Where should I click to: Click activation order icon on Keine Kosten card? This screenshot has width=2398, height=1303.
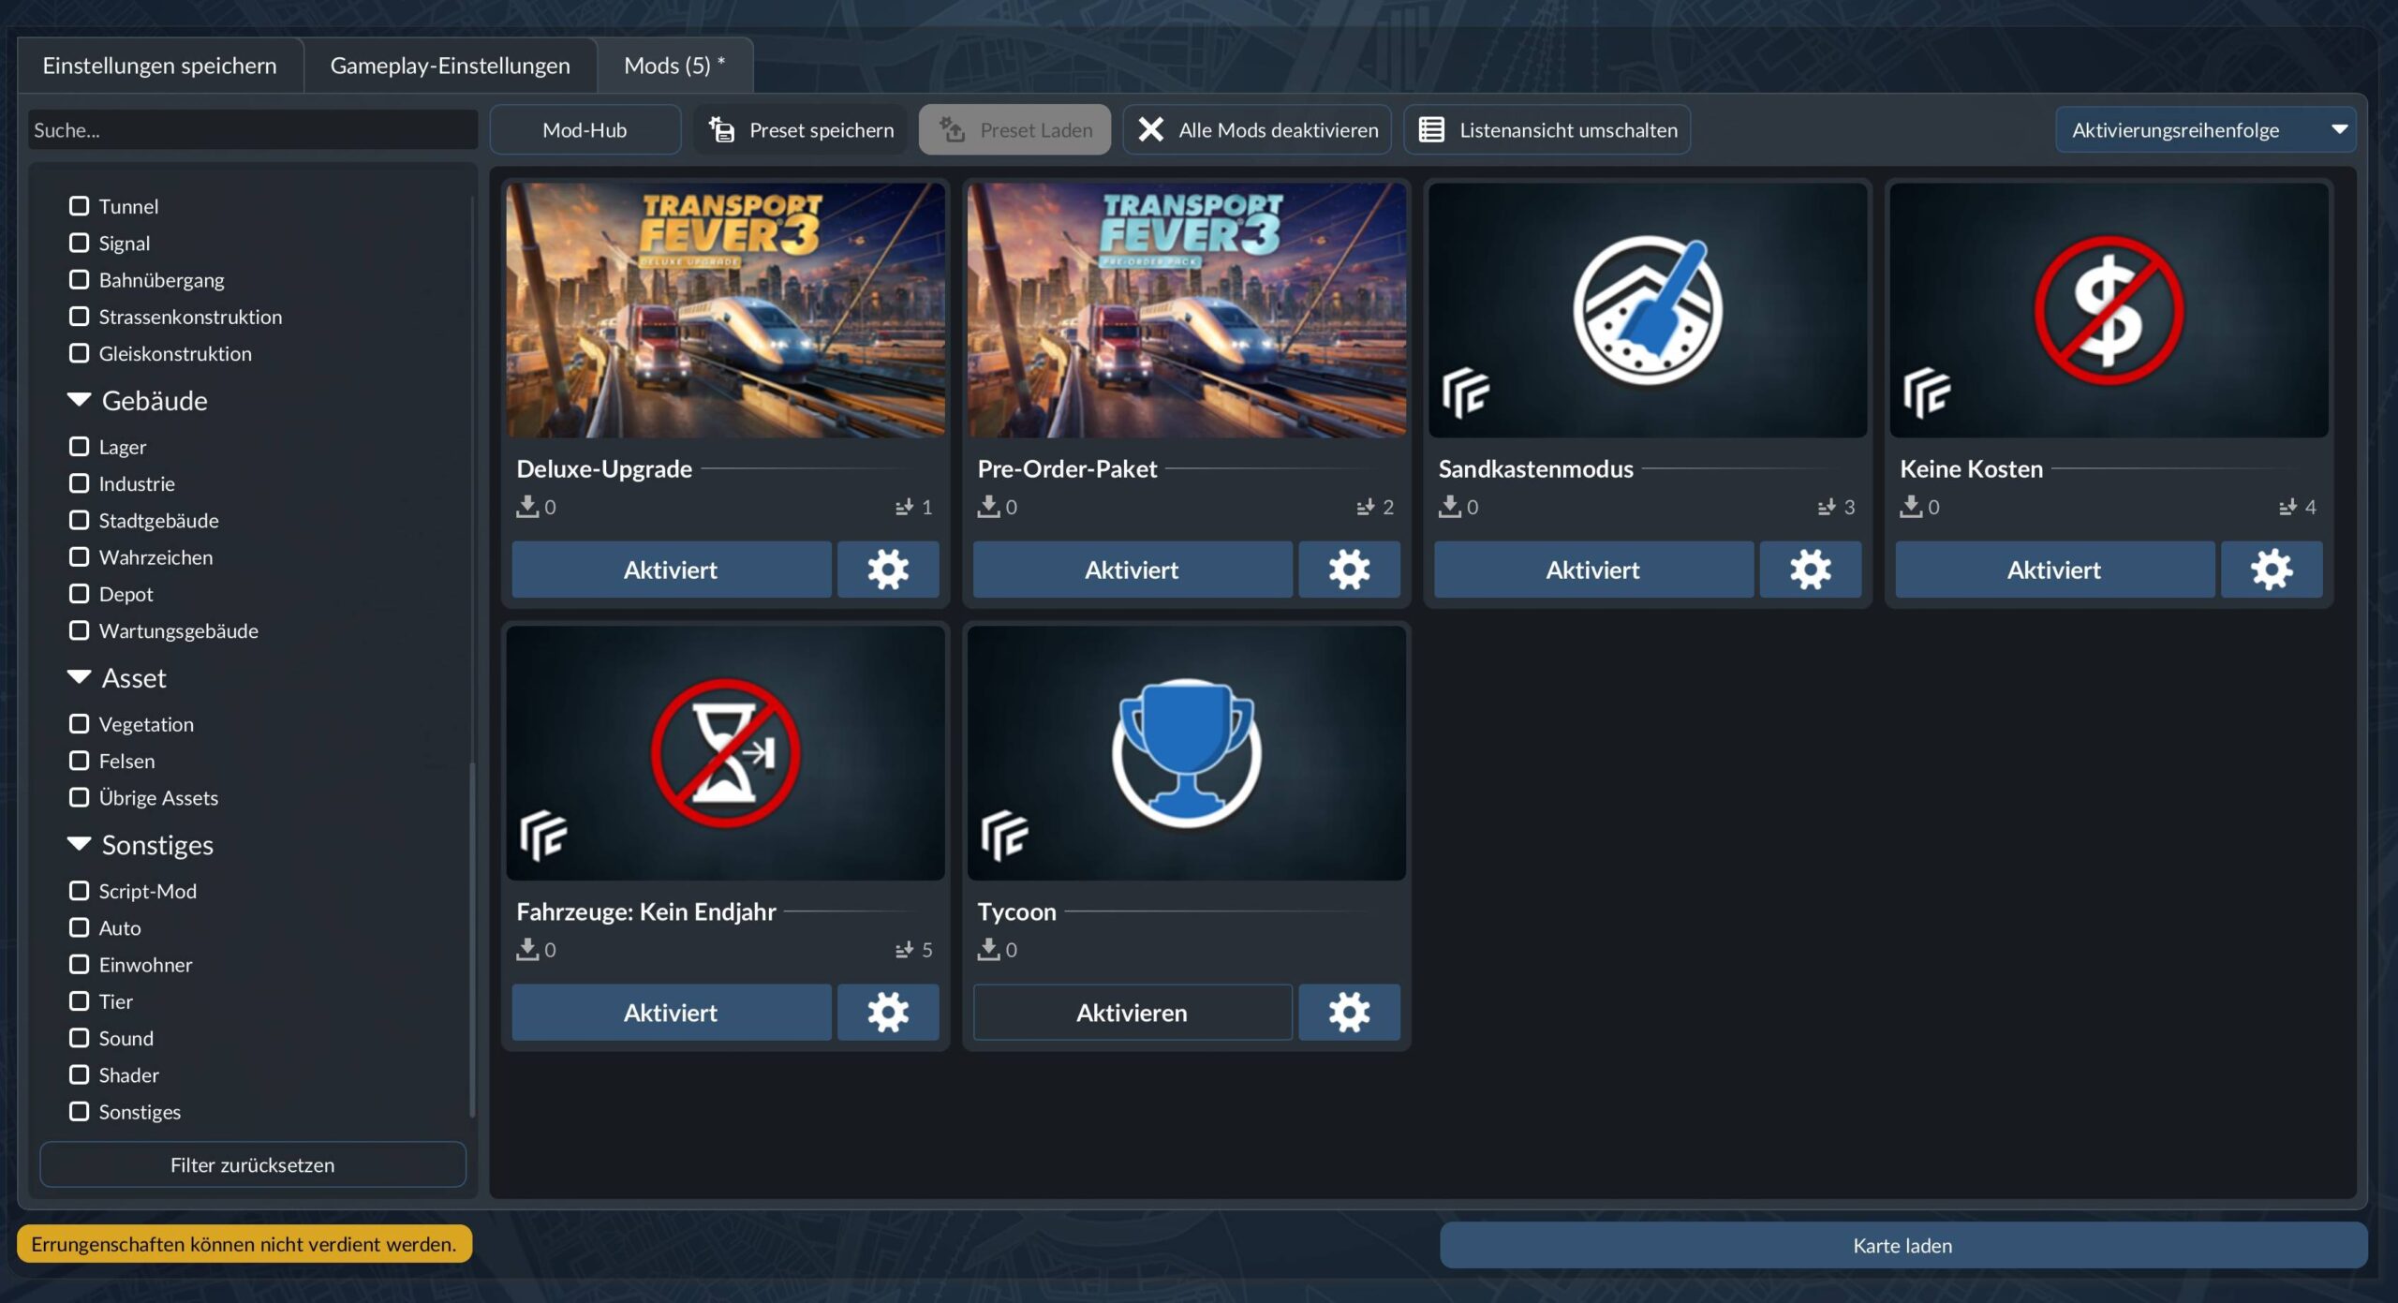(x=2287, y=507)
